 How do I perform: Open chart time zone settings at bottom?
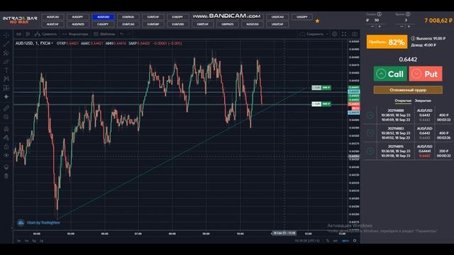306,241
